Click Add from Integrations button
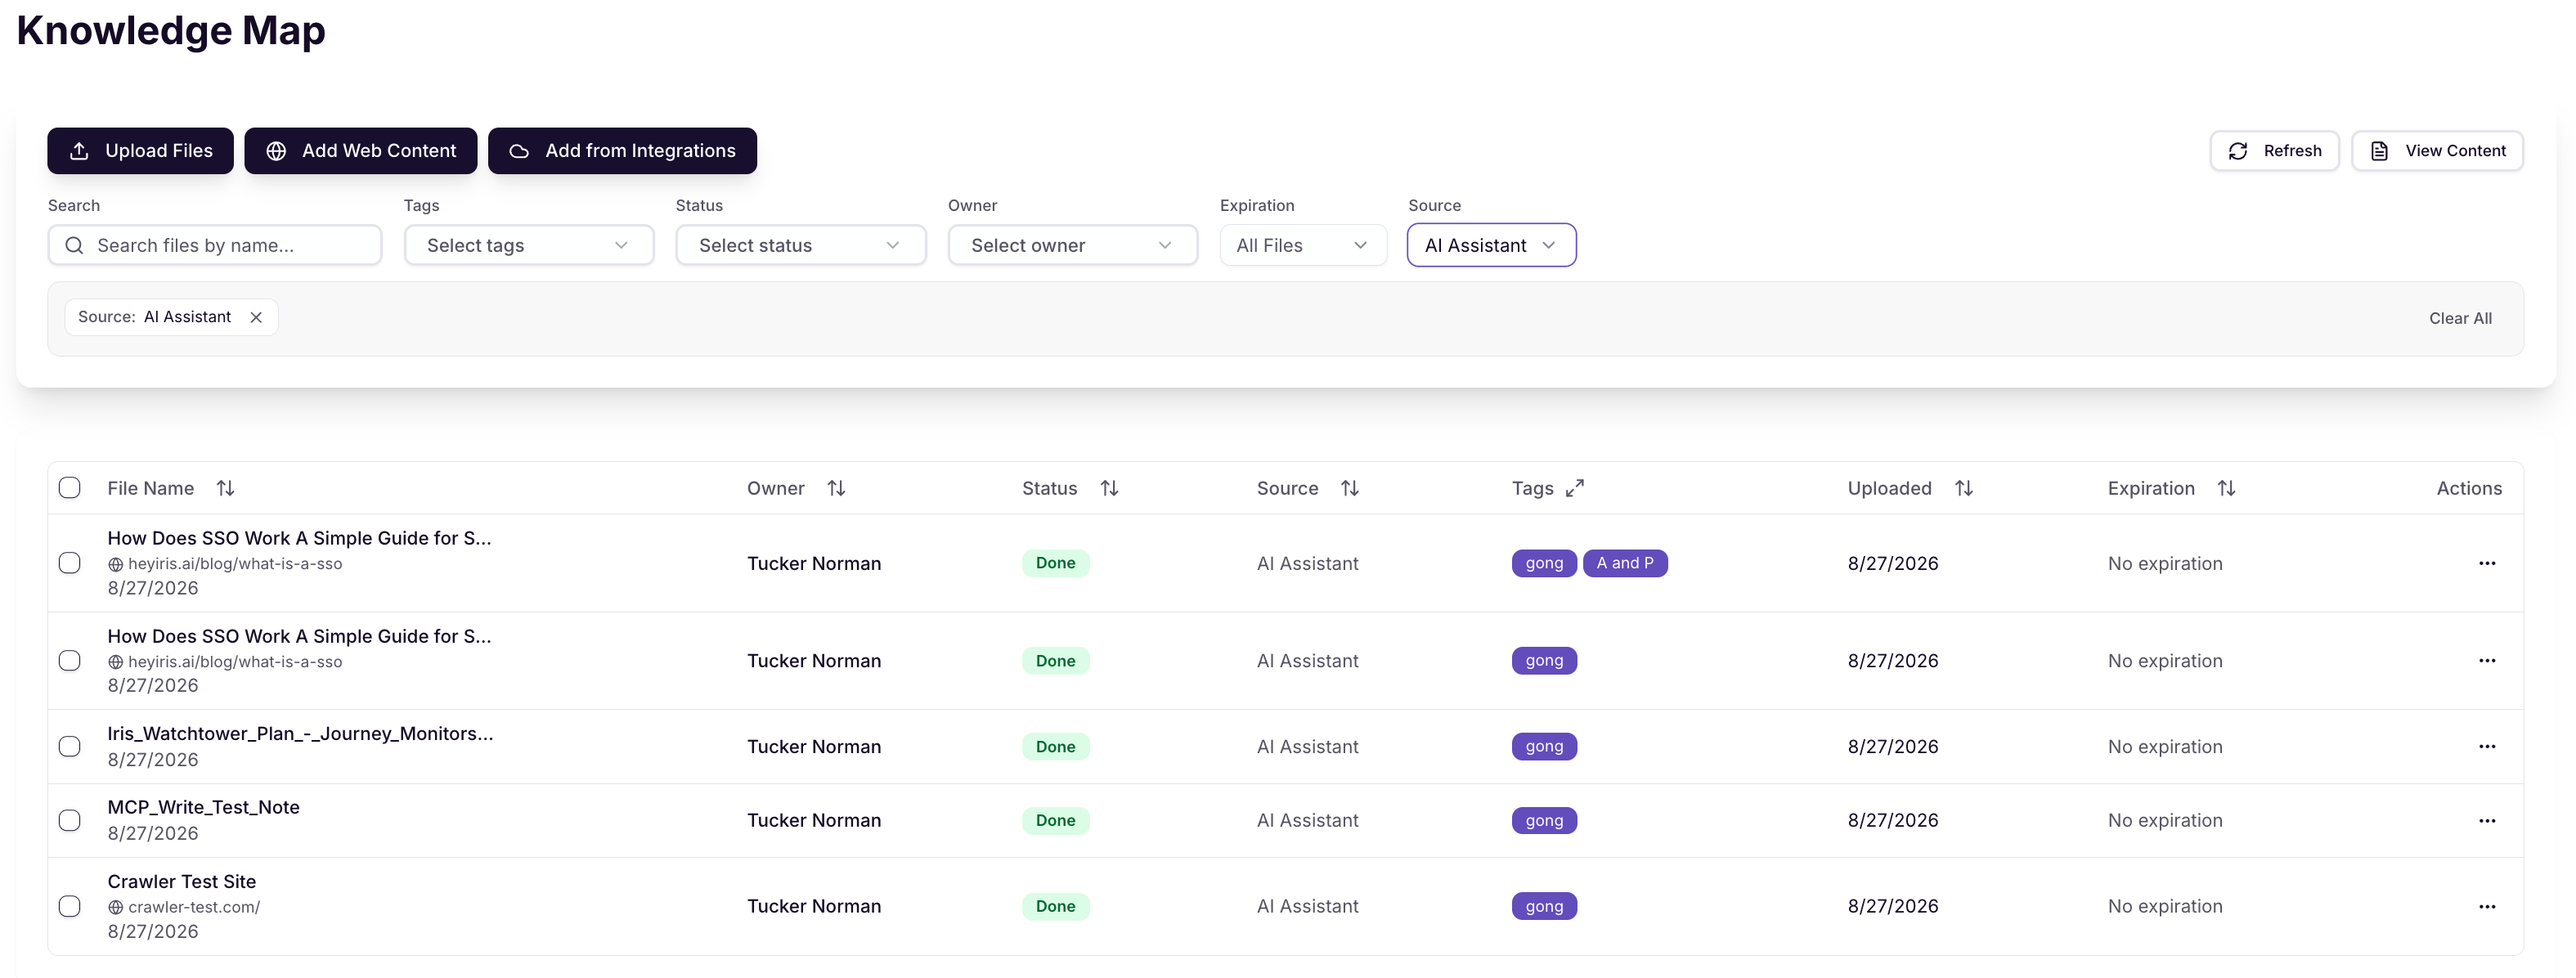 pos(622,151)
